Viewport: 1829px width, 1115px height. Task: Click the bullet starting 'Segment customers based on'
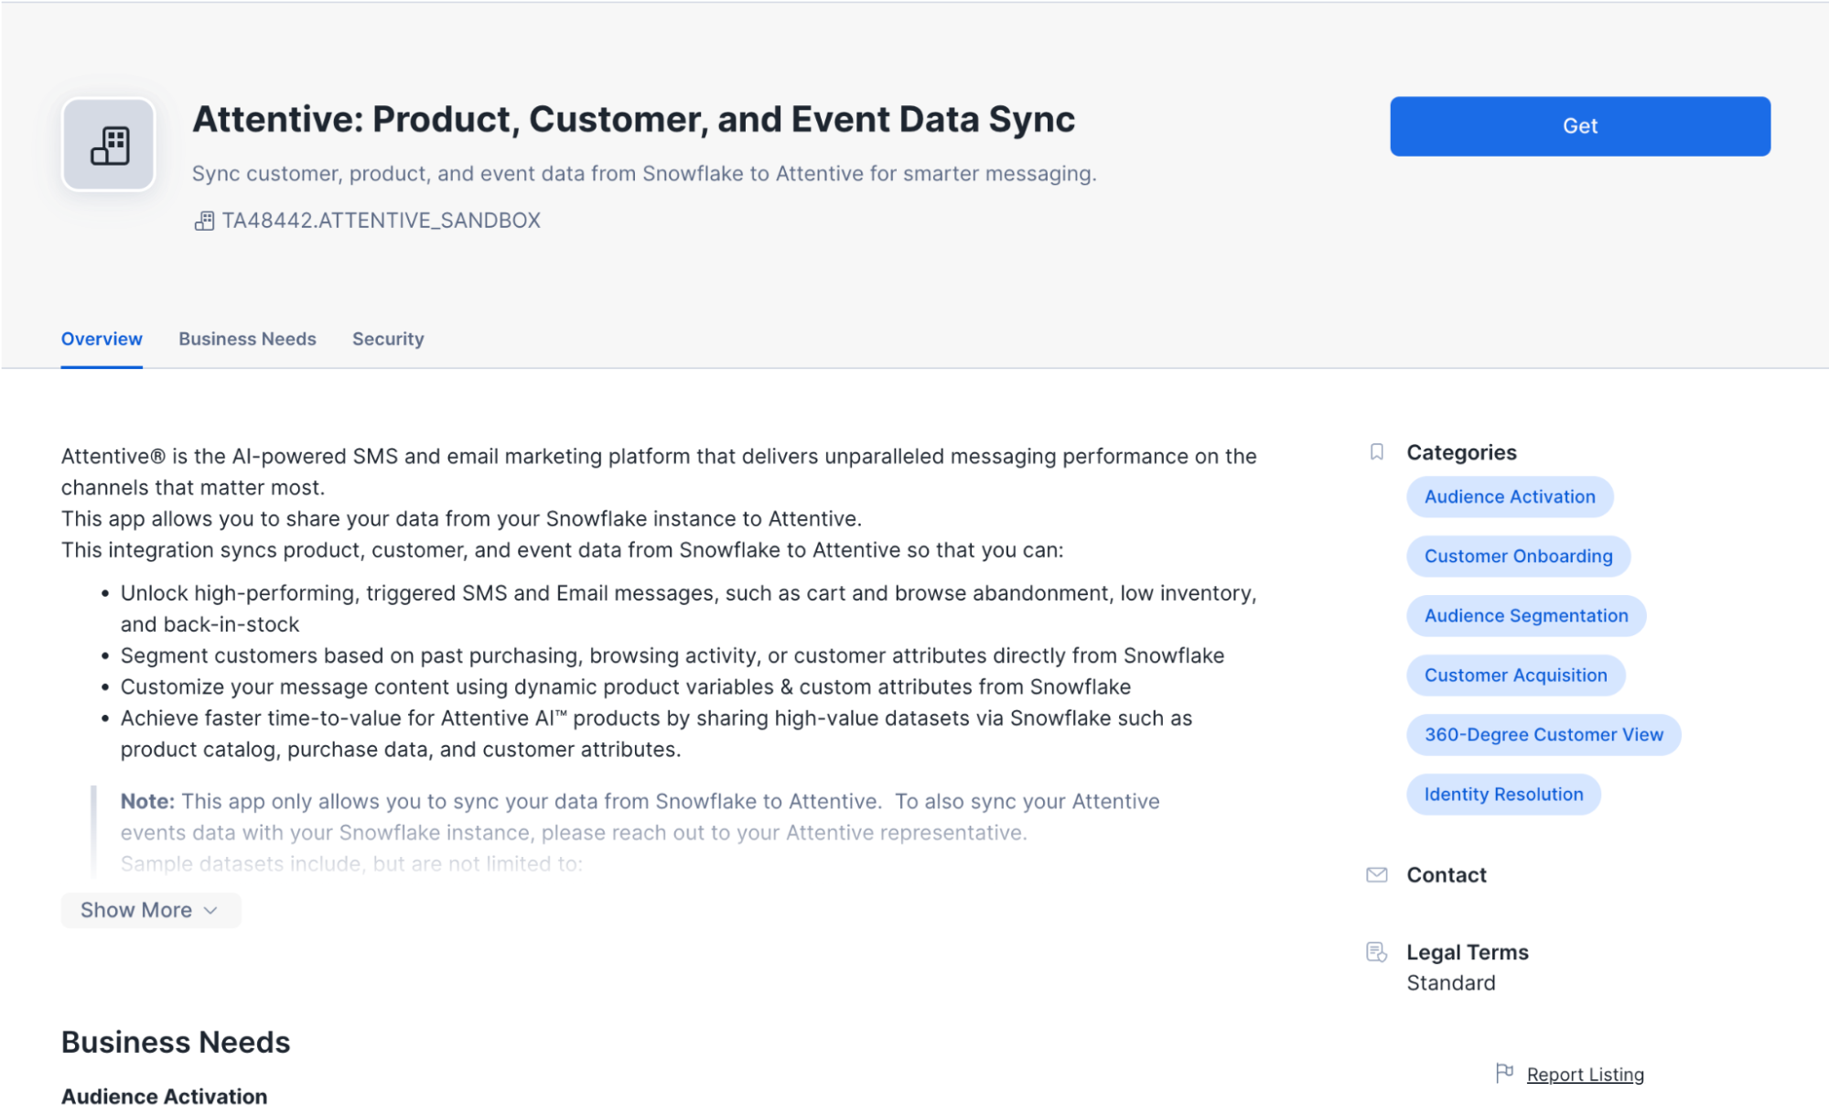coord(672,655)
